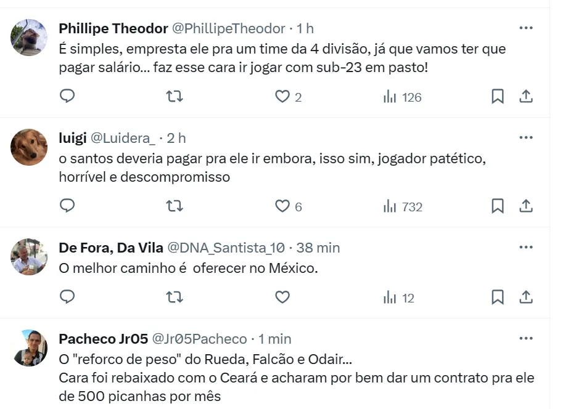Screen dimensions: 576x409
Task: Open the 38 min timestamp link
Action: click(318, 248)
